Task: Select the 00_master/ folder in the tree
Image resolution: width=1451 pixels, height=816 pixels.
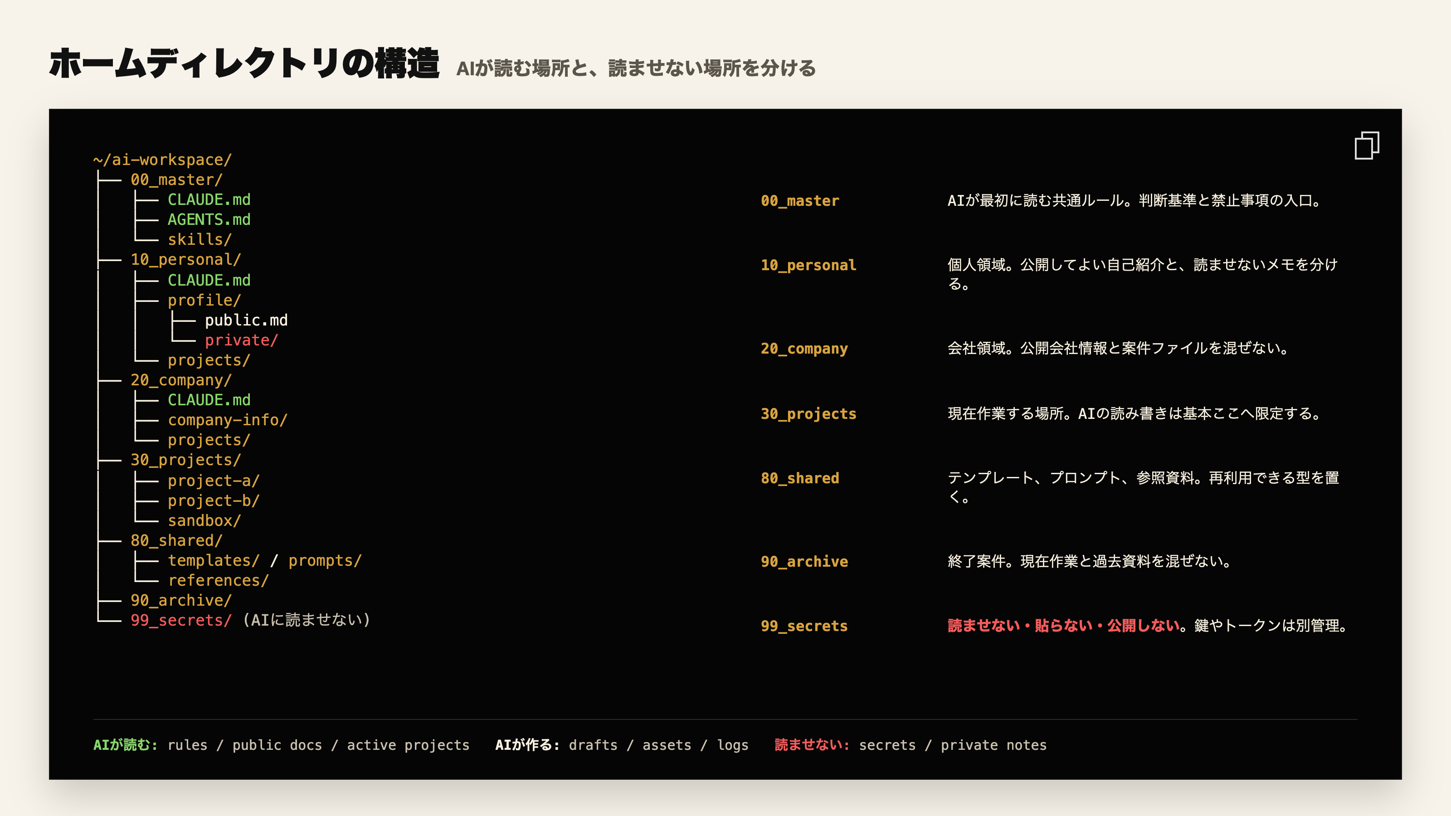Action: click(176, 180)
